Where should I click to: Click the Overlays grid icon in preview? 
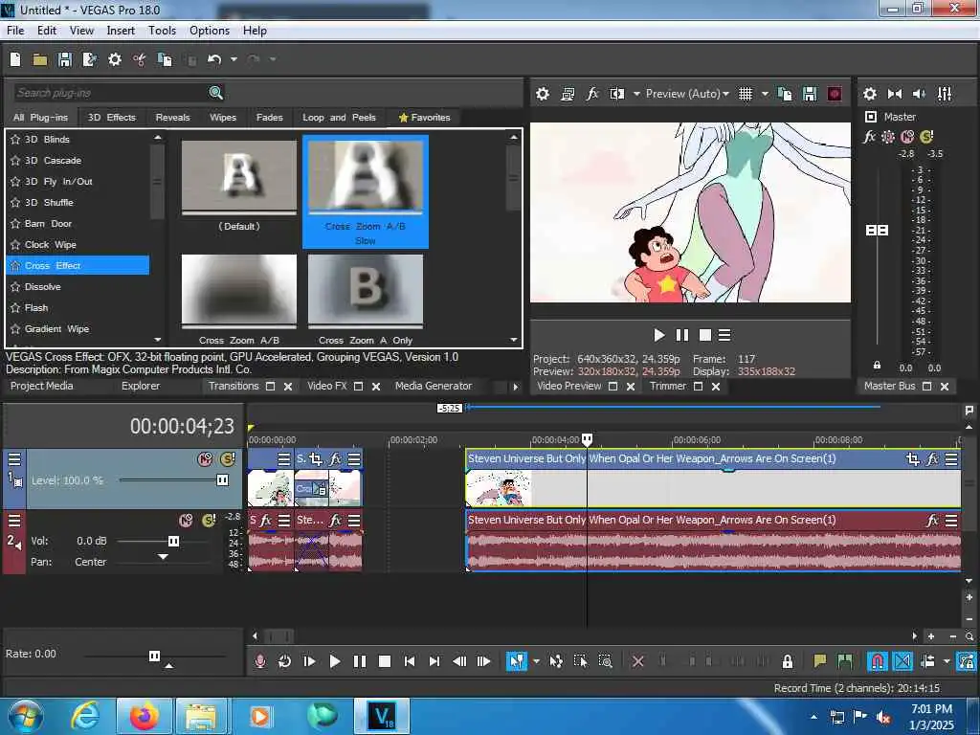tap(745, 94)
